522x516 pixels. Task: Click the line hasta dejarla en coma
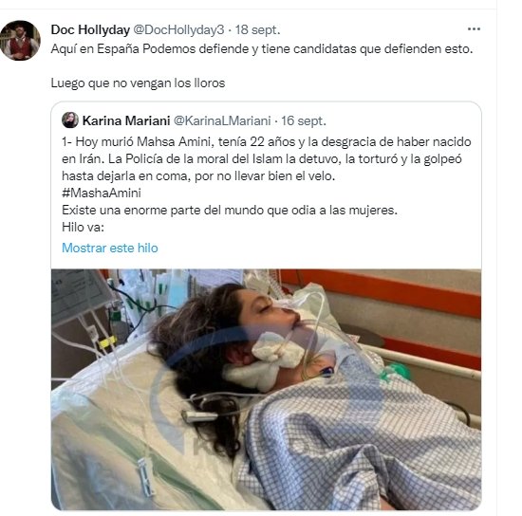click(198, 176)
